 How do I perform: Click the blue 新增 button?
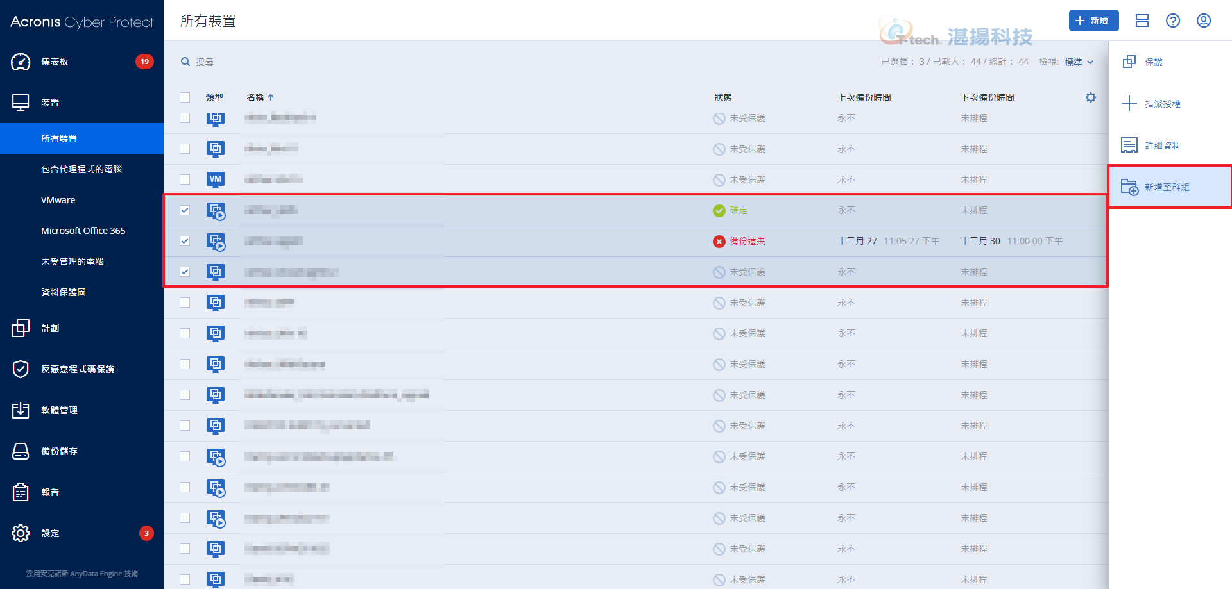coord(1093,21)
